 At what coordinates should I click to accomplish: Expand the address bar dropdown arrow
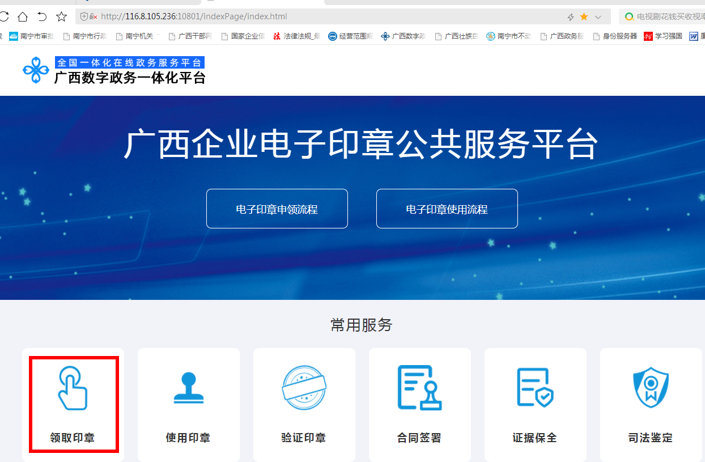pyautogui.click(x=598, y=17)
